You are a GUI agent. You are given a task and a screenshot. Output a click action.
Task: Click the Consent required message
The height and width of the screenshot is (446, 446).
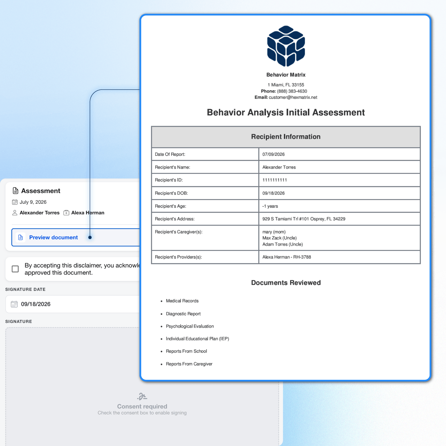pyautogui.click(x=142, y=406)
